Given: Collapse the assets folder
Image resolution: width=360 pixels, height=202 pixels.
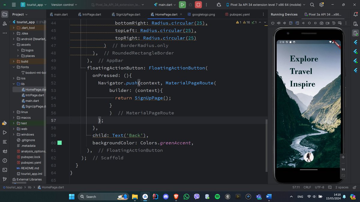Looking at the screenshot, I should (13, 45).
